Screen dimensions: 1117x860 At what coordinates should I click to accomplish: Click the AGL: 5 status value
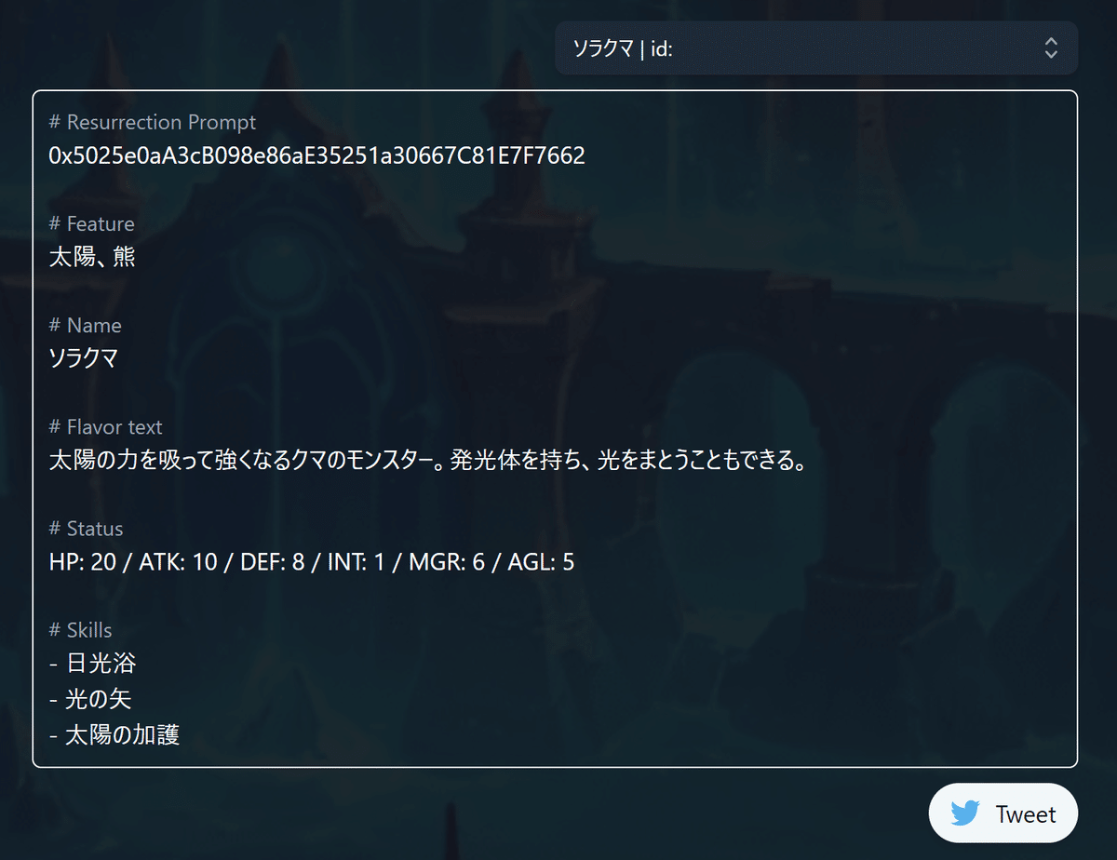pyautogui.click(x=541, y=562)
